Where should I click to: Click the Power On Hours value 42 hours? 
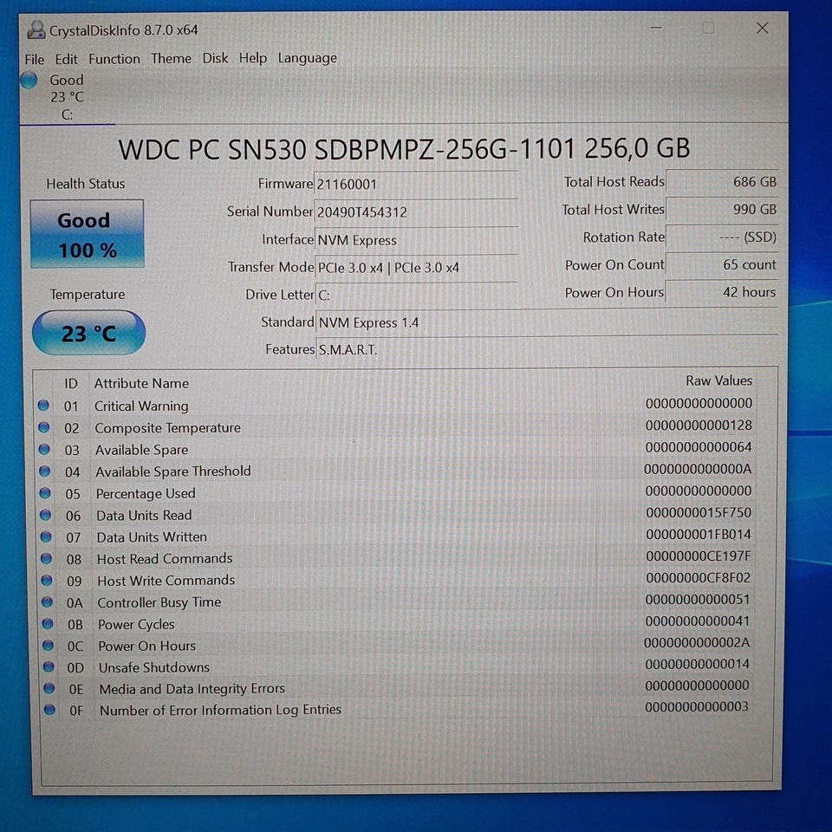pyautogui.click(x=722, y=292)
